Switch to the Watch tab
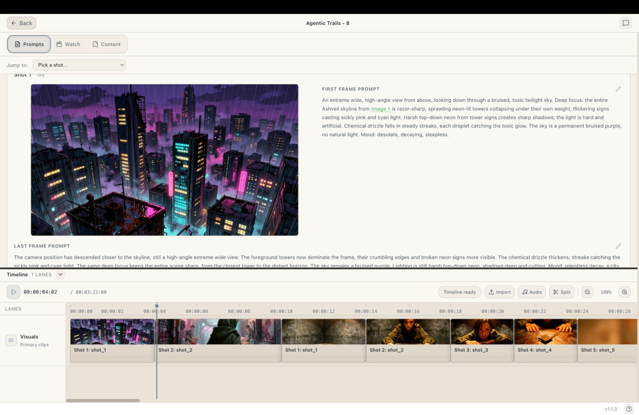 tap(68, 44)
